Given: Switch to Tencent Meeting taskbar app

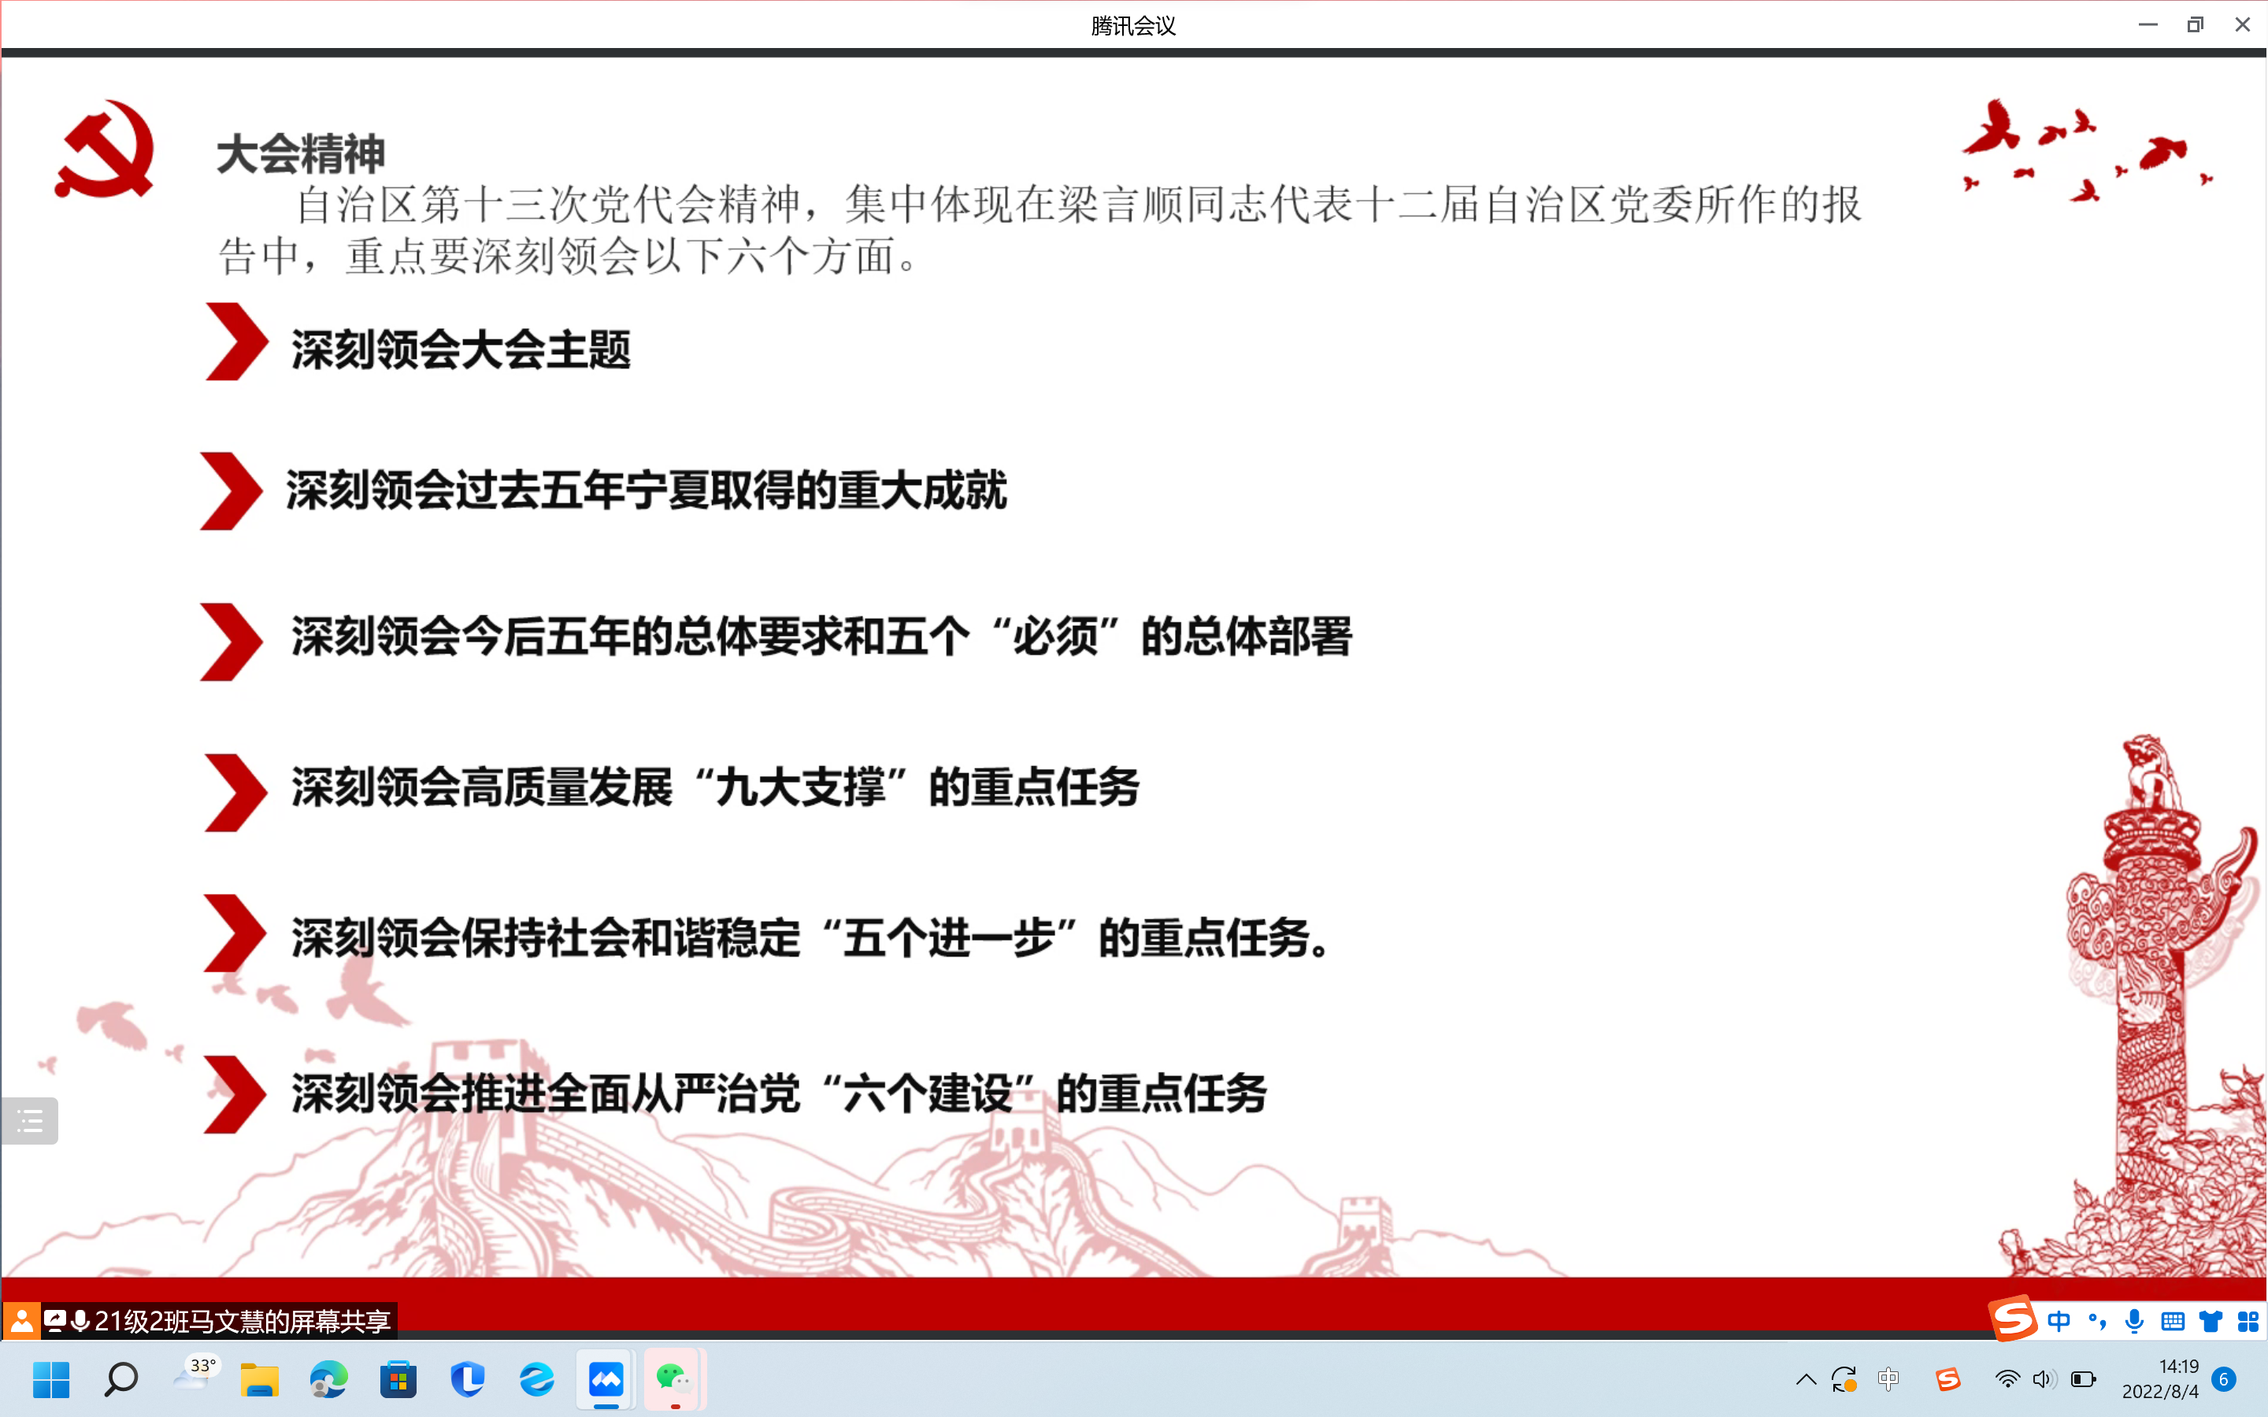Looking at the screenshot, I should (606, 1378).
